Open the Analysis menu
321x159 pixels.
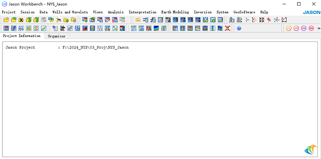click(x=116, y=12)
